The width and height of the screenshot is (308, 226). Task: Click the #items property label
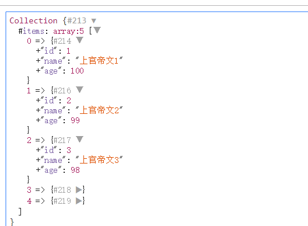(x=32, y=31)
